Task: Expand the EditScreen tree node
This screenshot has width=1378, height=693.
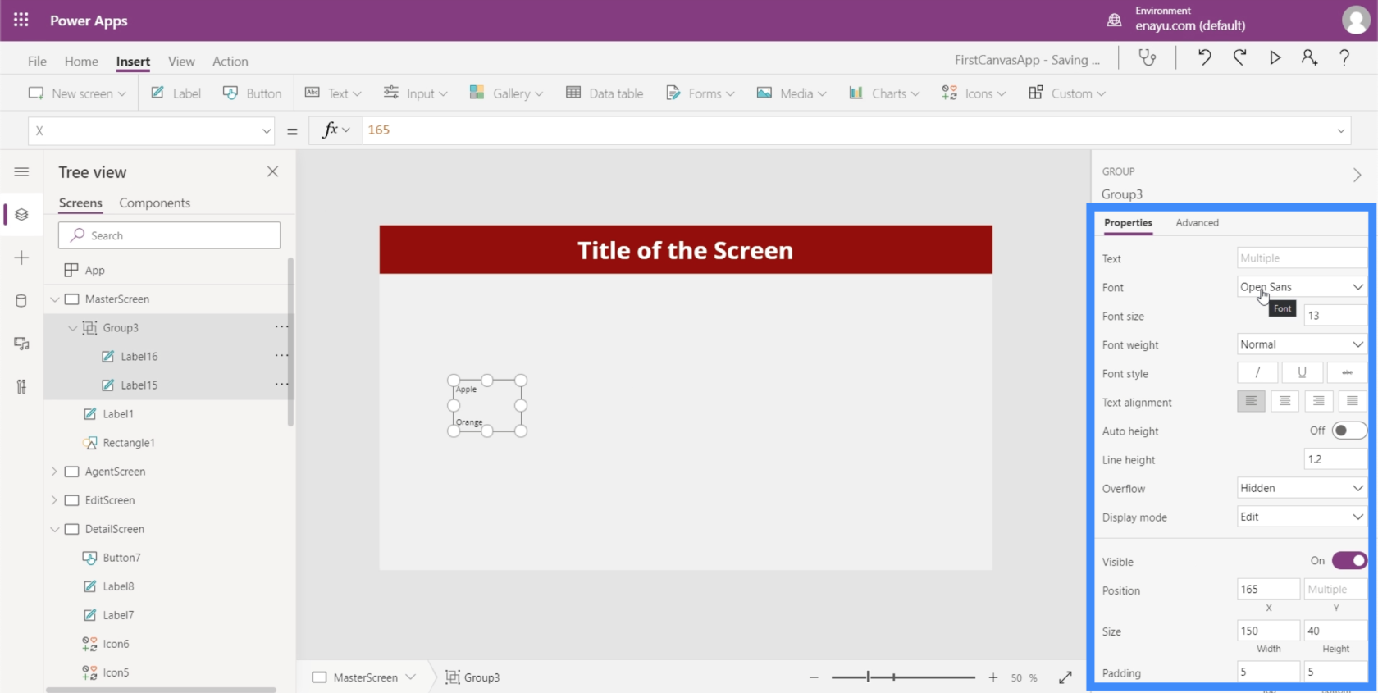Action: 55,500
